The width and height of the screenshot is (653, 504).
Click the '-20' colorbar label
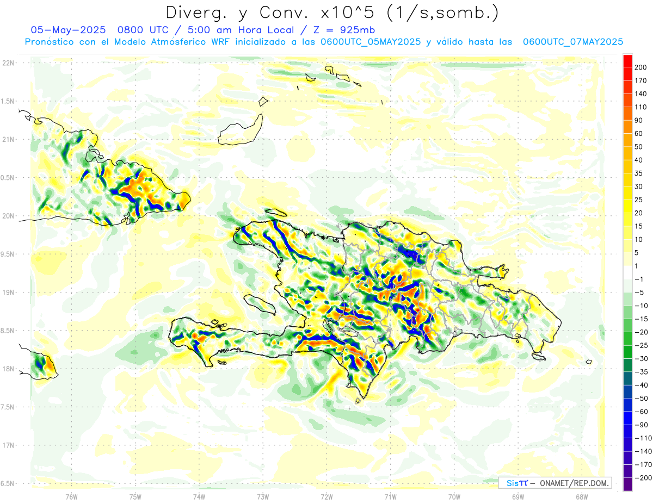[641, 333]
